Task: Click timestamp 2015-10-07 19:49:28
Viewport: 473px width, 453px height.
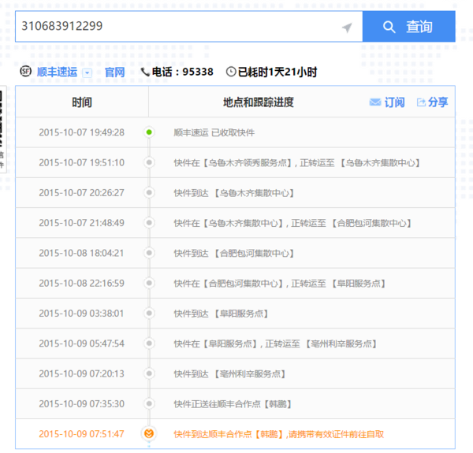Action: click(x=81, y=132)
